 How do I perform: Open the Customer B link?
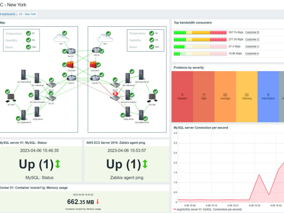tap(252, 32)
